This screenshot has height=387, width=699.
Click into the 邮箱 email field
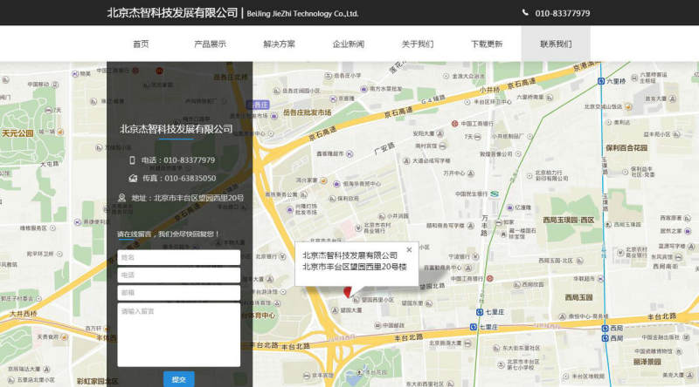[x=178, y=292]
